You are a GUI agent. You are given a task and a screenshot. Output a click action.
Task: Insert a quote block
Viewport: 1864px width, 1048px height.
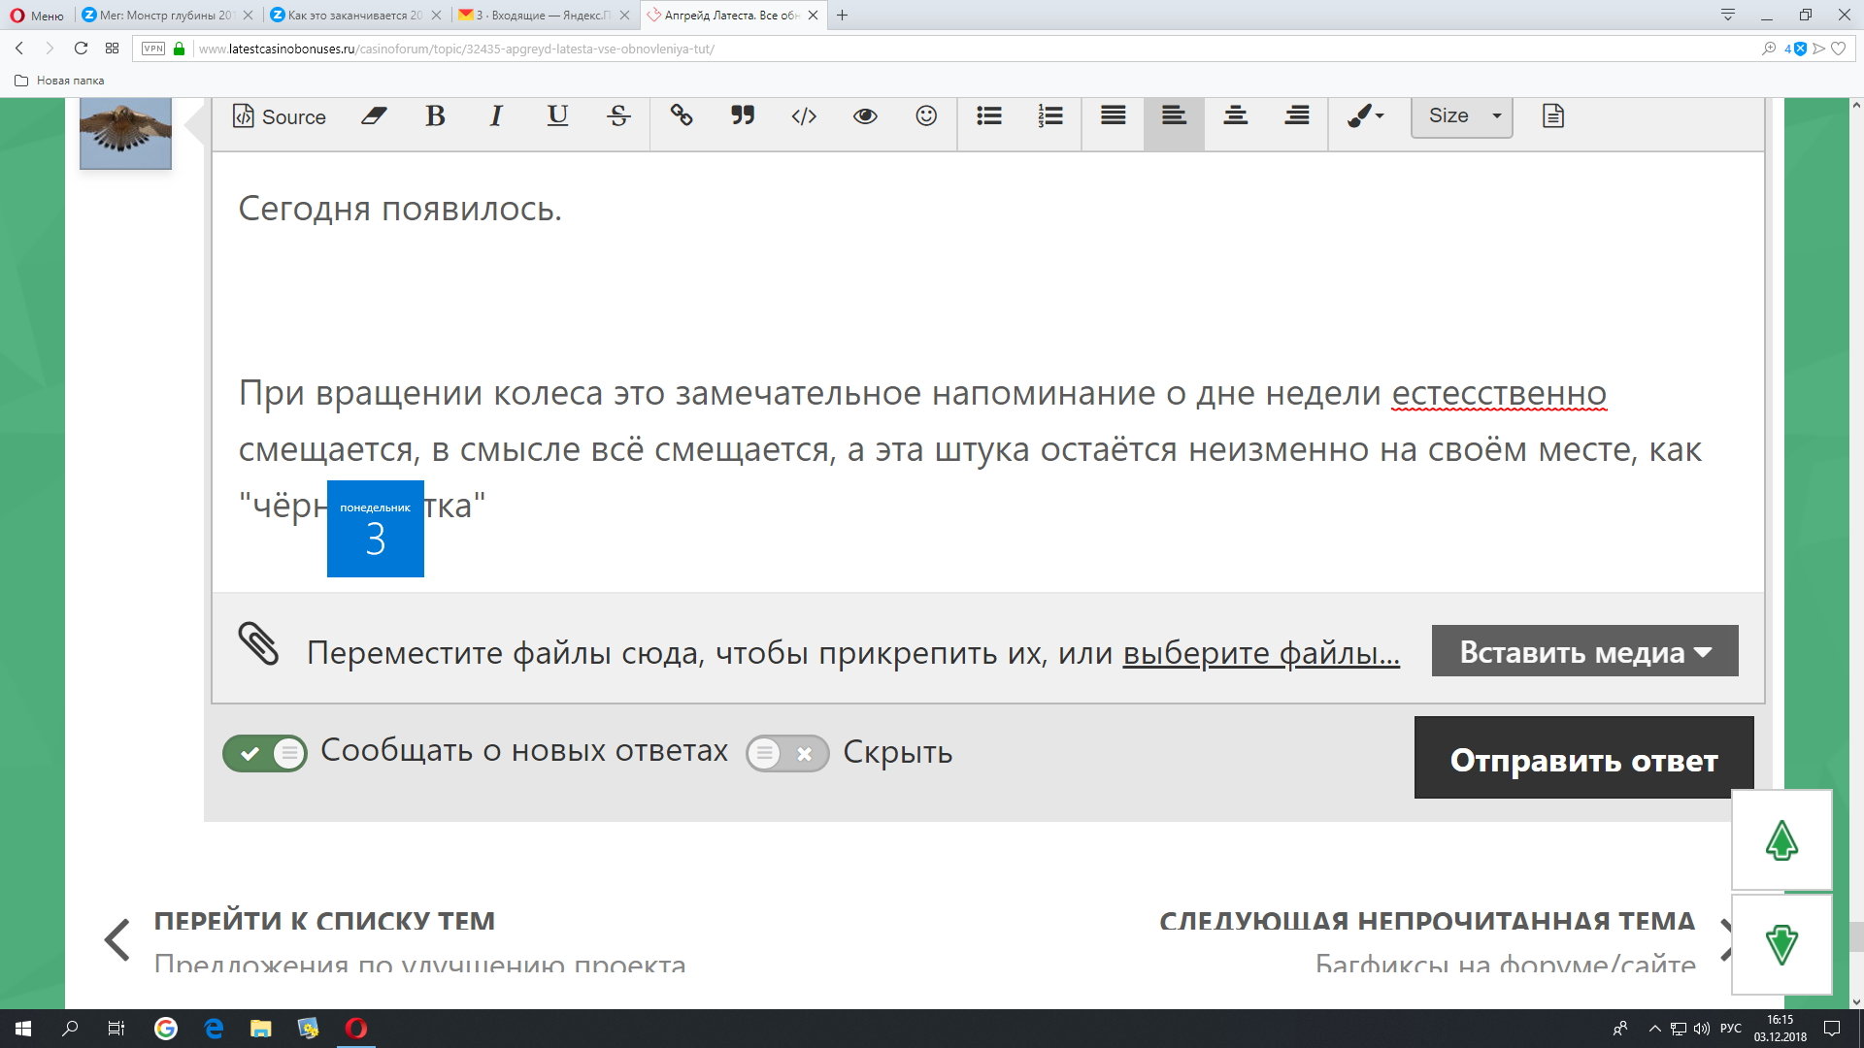click(x=743, y=116)
